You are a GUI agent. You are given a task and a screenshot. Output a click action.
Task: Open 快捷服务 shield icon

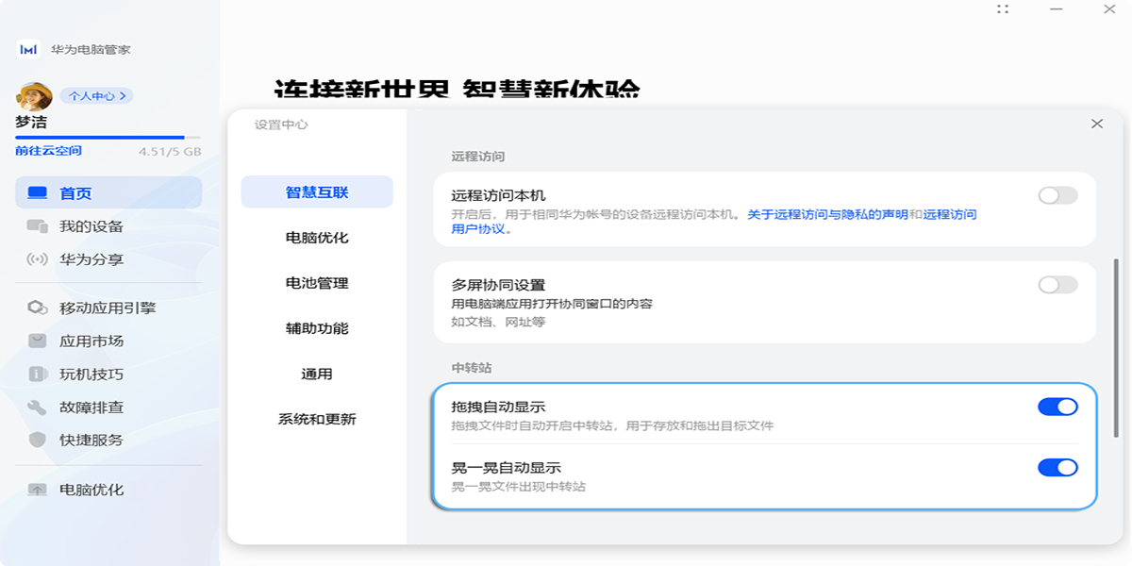(38, 440)
